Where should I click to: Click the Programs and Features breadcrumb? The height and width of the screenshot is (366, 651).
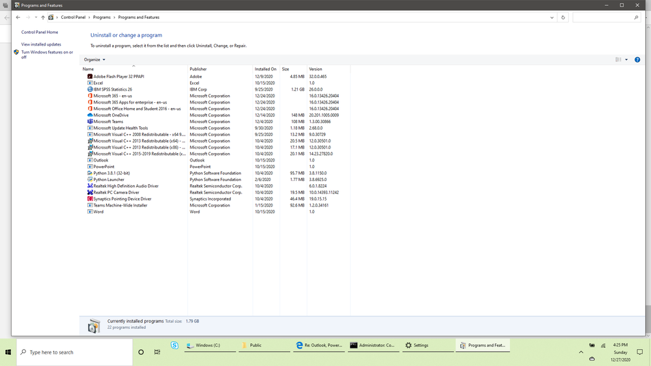(139, 18)
